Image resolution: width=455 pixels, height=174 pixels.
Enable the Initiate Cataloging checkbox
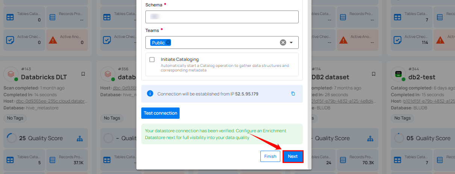point(152,59)
